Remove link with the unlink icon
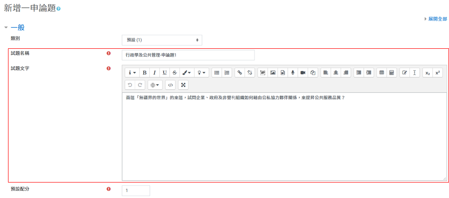This screenshot has width=449, height=198. [250, 73]
